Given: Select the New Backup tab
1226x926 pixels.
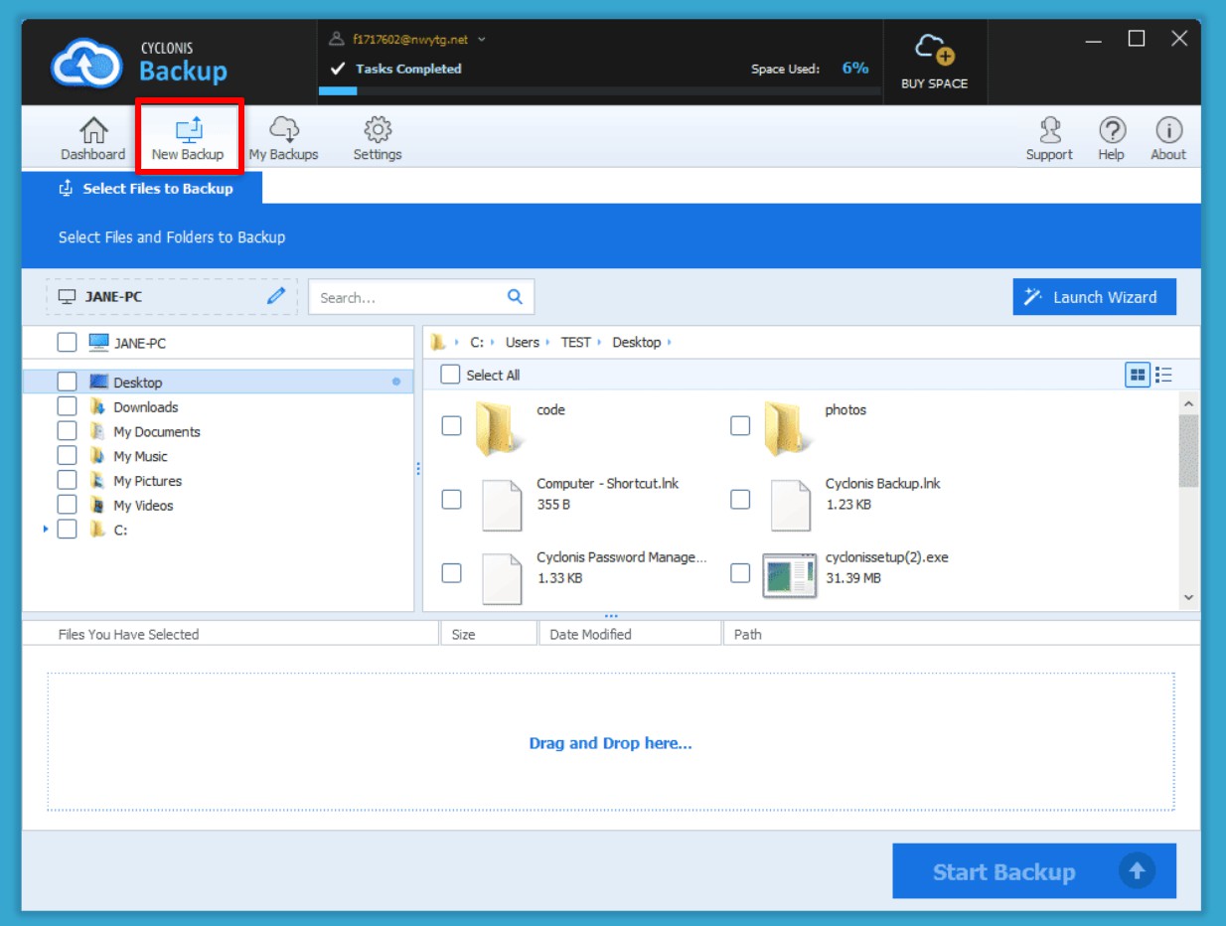Looking at the screenshot, I should (188, 137).
